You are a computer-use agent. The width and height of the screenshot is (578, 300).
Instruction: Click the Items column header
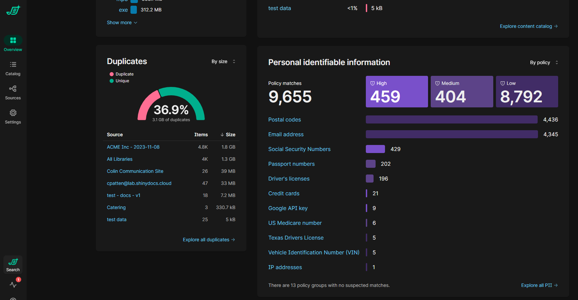(201, 135)
